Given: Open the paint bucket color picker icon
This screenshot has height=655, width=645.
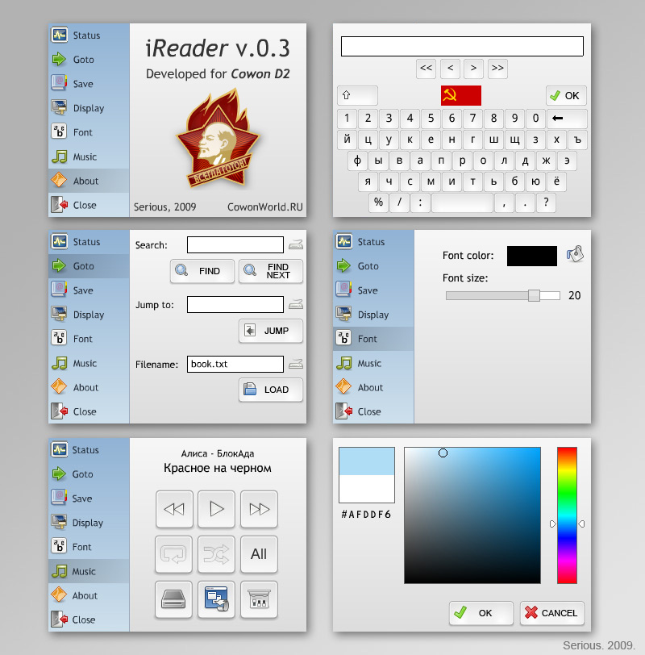Looking at the screenshot, I should (576, 254).
